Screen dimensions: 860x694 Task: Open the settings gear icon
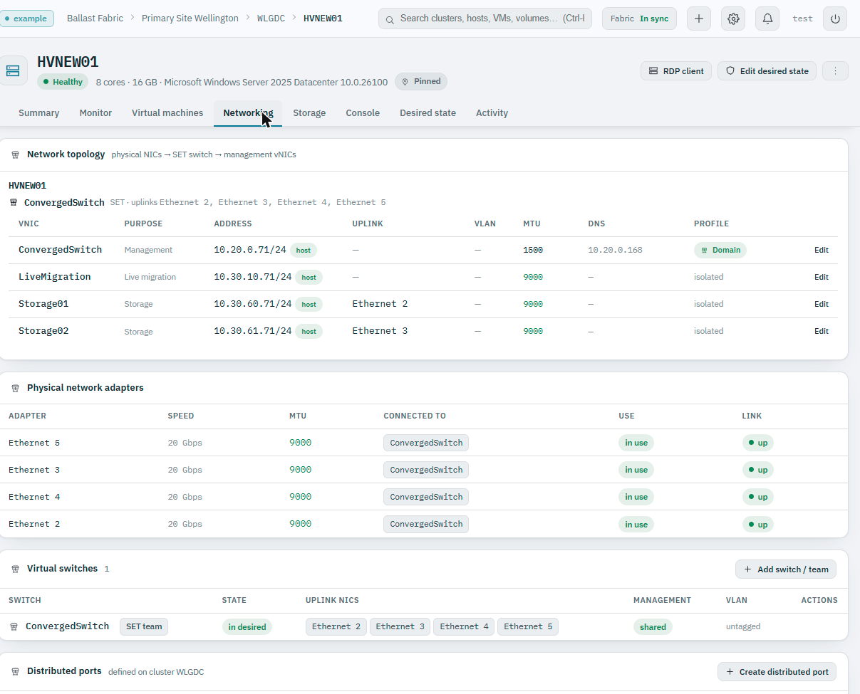(733, 19)
